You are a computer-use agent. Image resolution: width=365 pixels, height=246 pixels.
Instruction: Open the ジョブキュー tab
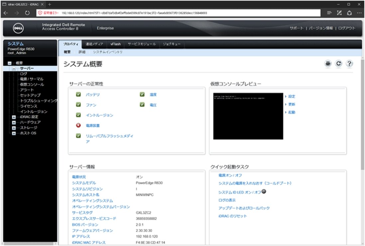(x=172, y=44)
